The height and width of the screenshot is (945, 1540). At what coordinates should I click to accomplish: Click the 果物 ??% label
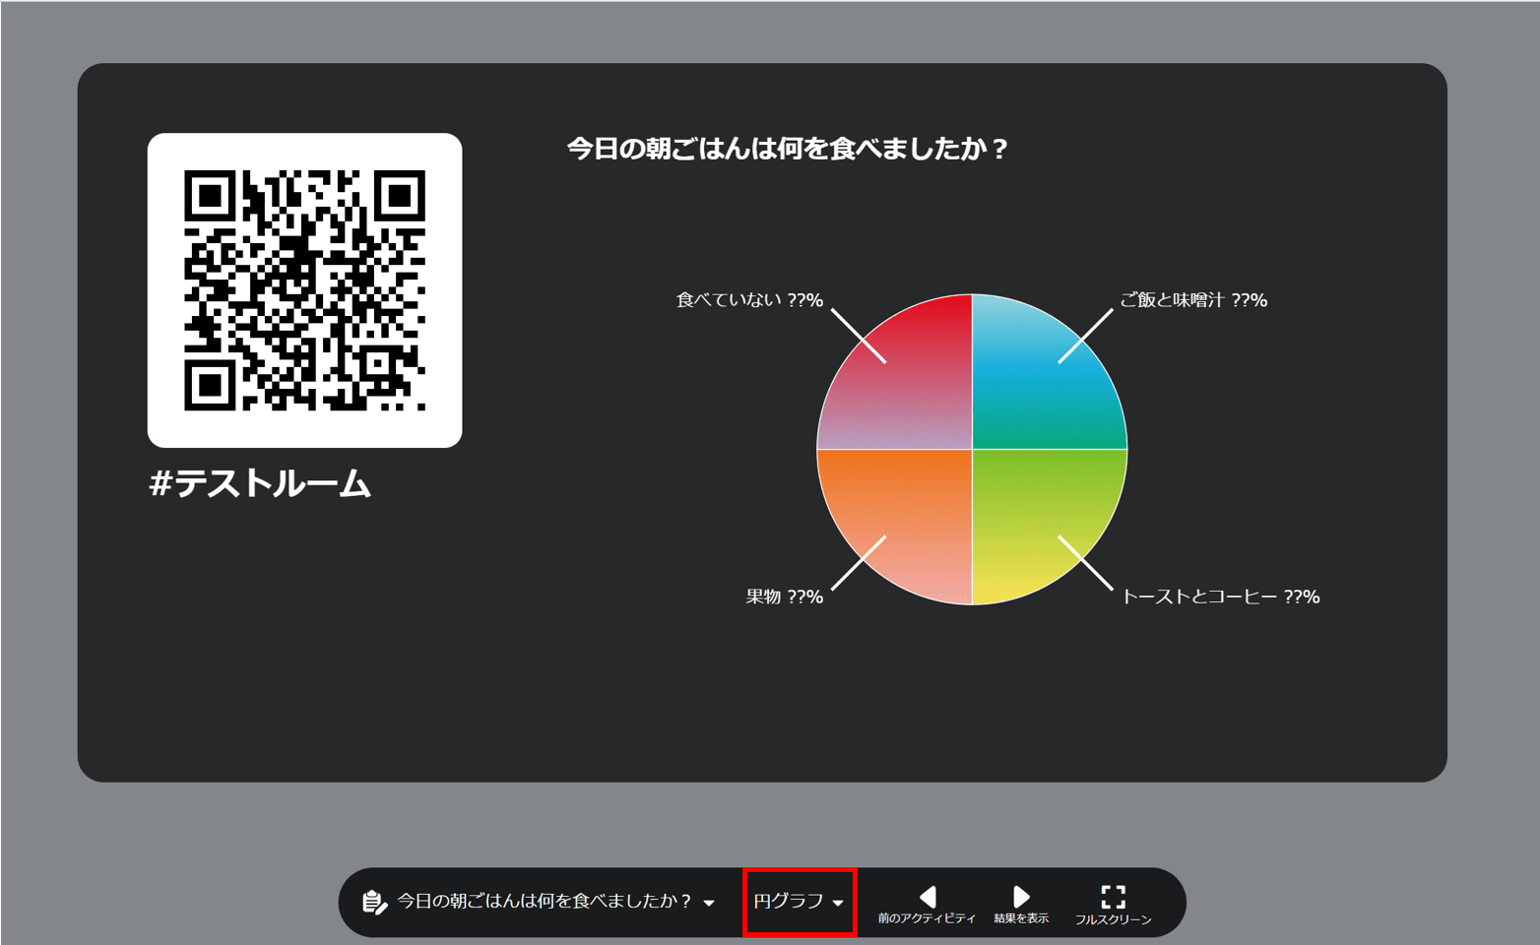pos(784,597)
